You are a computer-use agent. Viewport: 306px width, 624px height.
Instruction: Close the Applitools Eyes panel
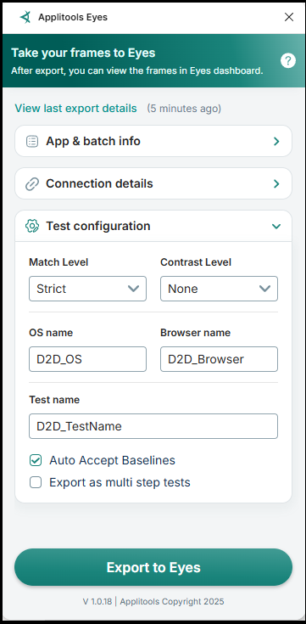click(x=289, y=17)
